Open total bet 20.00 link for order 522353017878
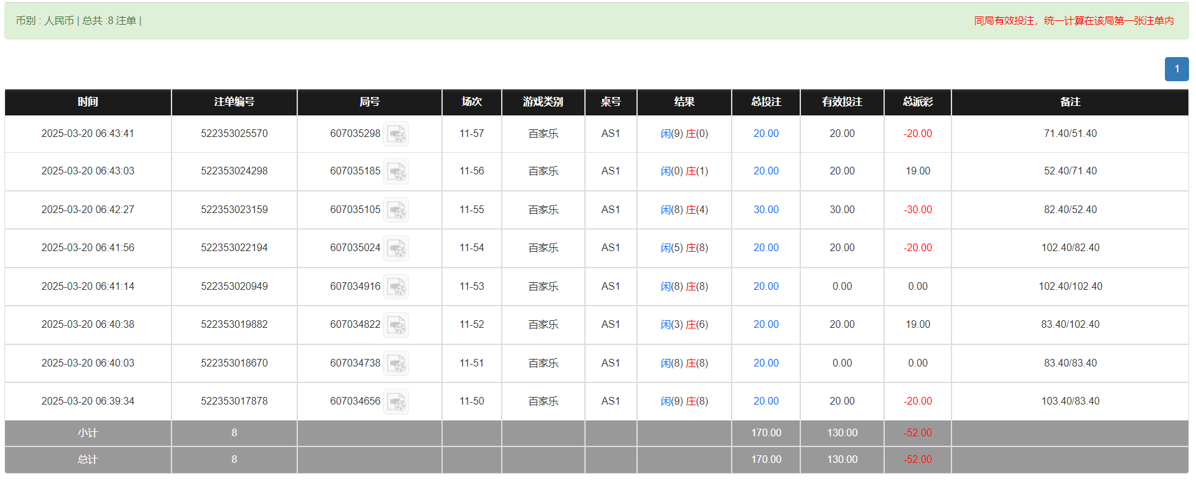 [x=766, y=401]
